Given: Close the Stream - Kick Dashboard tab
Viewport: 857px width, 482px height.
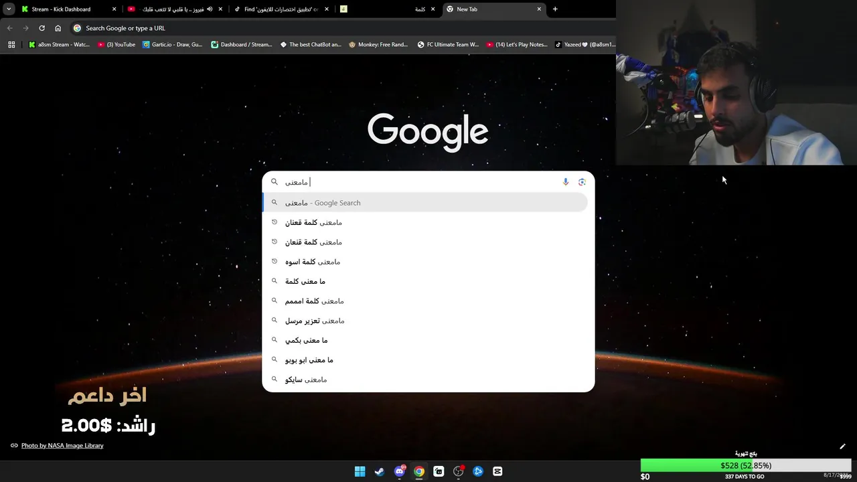Looking at the screenshot, I should (x=114, y=9).
